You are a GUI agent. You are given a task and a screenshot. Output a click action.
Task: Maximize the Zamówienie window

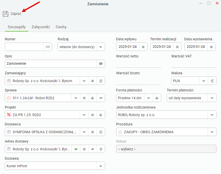click(x=209, y=3)
